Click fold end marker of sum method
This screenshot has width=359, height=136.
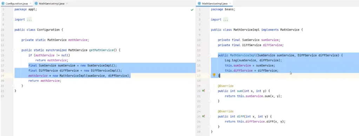click(210, 101)
